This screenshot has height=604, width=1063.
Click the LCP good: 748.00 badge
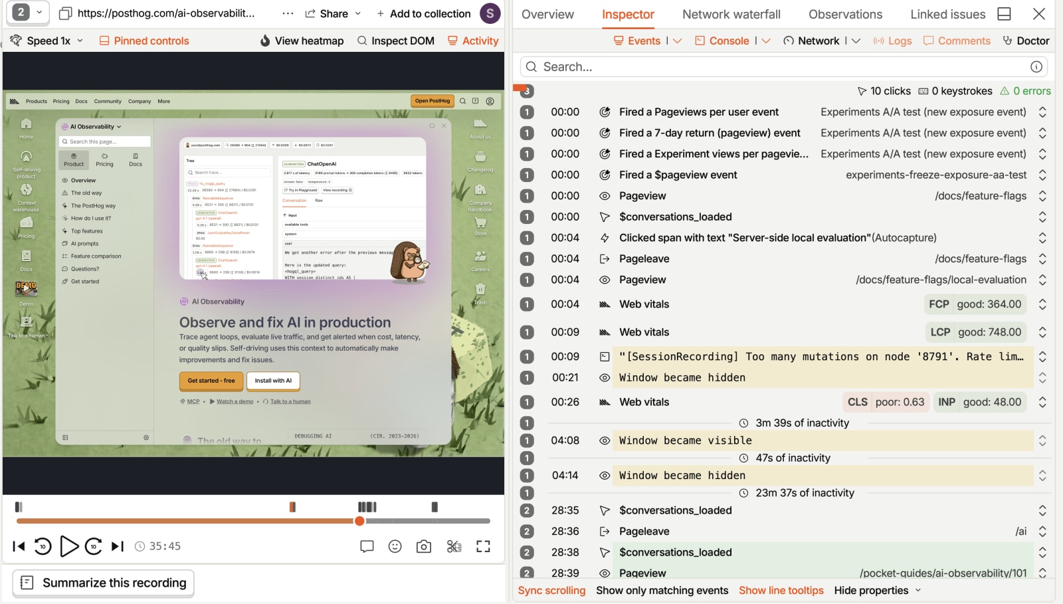pyautogui.click(x=975, y=332)
